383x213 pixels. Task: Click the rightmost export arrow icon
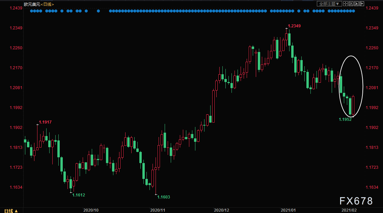[x=362, y=4]
